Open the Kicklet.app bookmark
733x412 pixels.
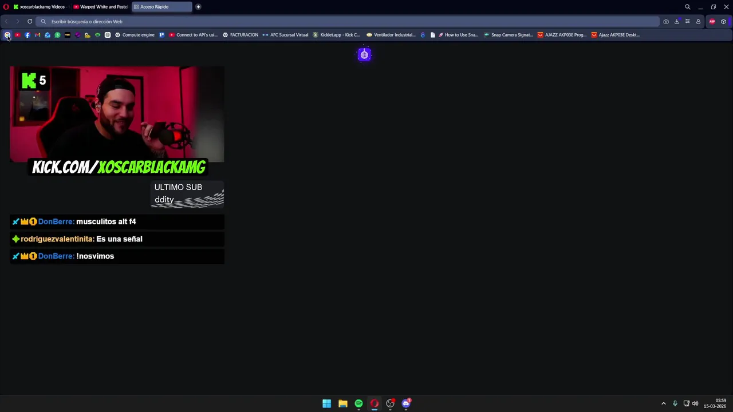[x=336, y=35]
